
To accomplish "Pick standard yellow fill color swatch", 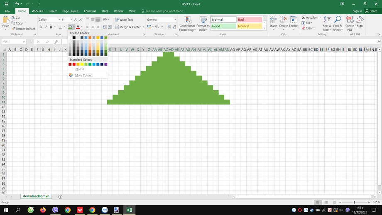I will 82,64.
